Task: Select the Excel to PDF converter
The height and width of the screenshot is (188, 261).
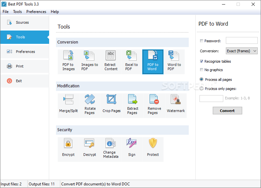Action: (x=132, y=62)
